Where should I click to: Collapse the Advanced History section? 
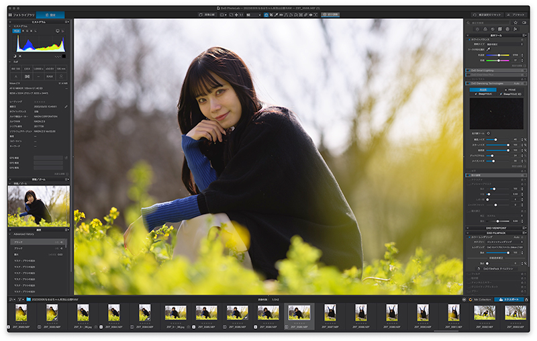click(10, 234)
